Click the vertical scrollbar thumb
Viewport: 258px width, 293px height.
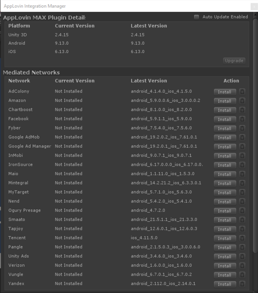click(x=255, y=136)
